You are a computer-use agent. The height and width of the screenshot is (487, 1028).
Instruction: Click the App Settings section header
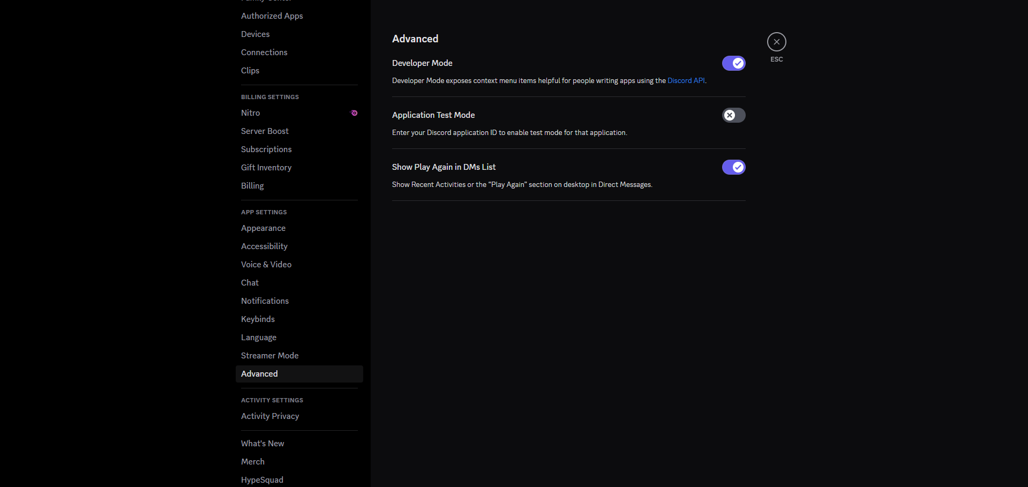264,212
